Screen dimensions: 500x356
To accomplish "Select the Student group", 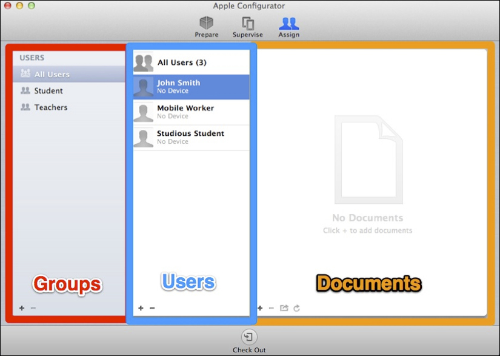I will pos(69,90).
